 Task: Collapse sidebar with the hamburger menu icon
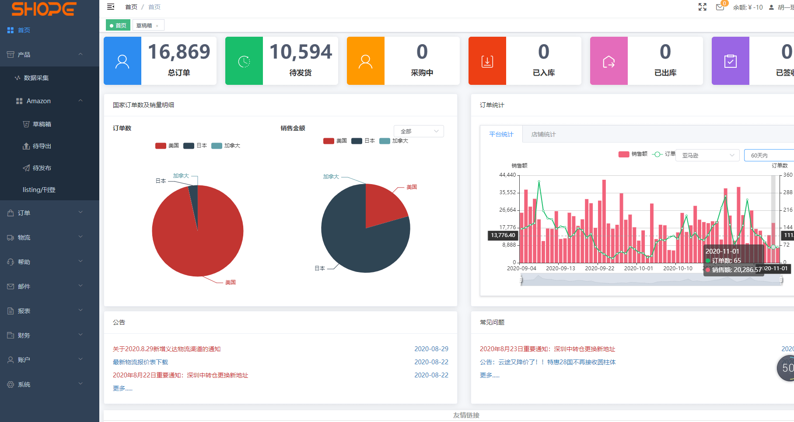coord(111,7)
